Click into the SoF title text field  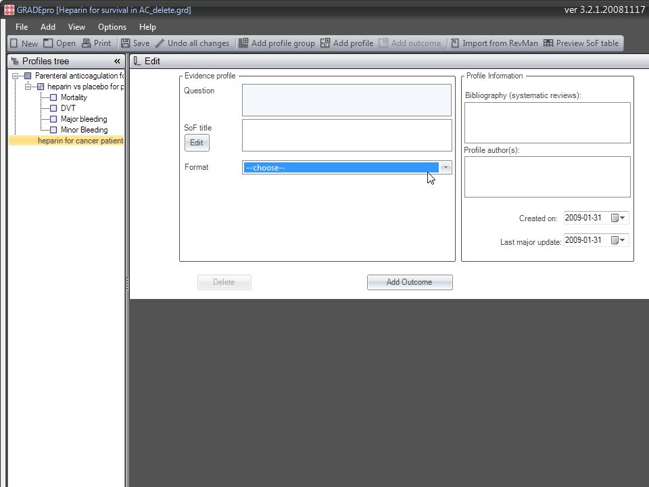(x=347, y=135)
